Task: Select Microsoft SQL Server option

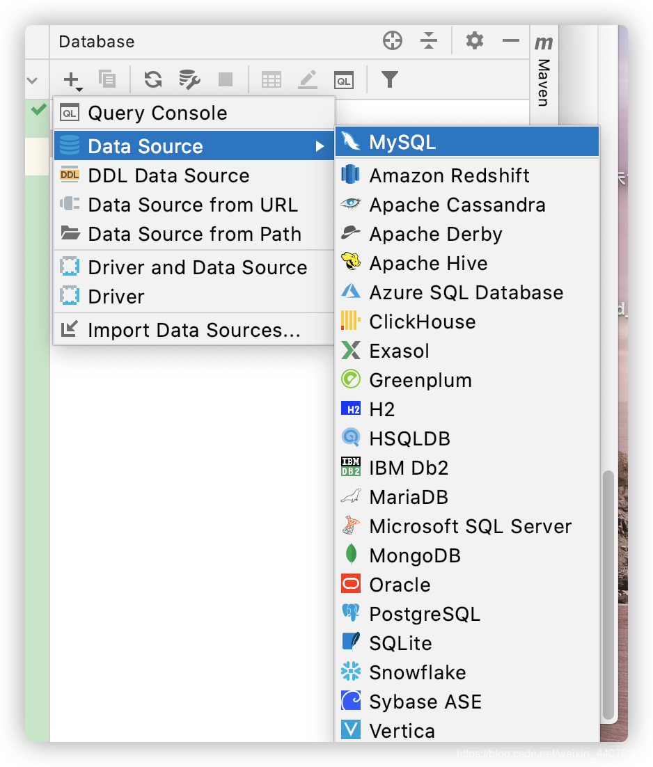Action: click(467, 526)
